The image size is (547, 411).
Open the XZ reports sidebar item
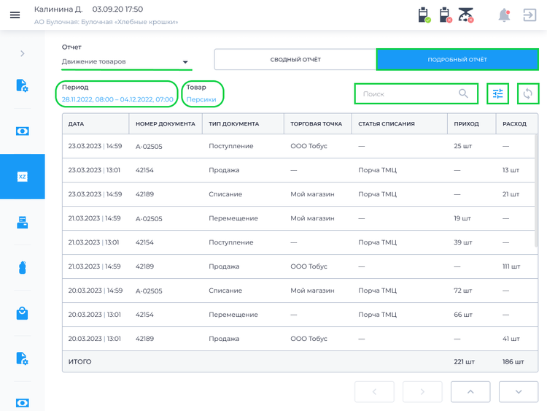click(x=23, y=177)
